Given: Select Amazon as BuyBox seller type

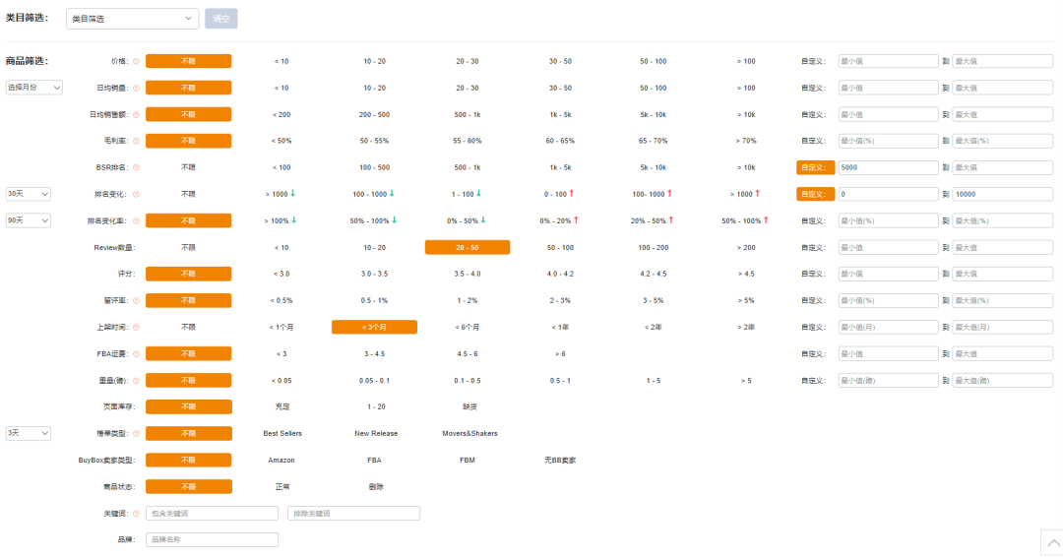Looking at the screenshot, I should [x=281, y=460].
